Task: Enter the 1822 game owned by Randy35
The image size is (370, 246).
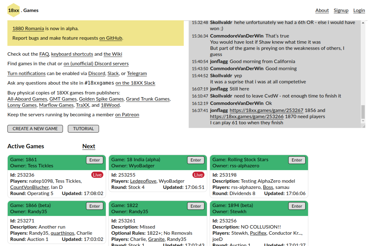Action: tap(196, 206)
